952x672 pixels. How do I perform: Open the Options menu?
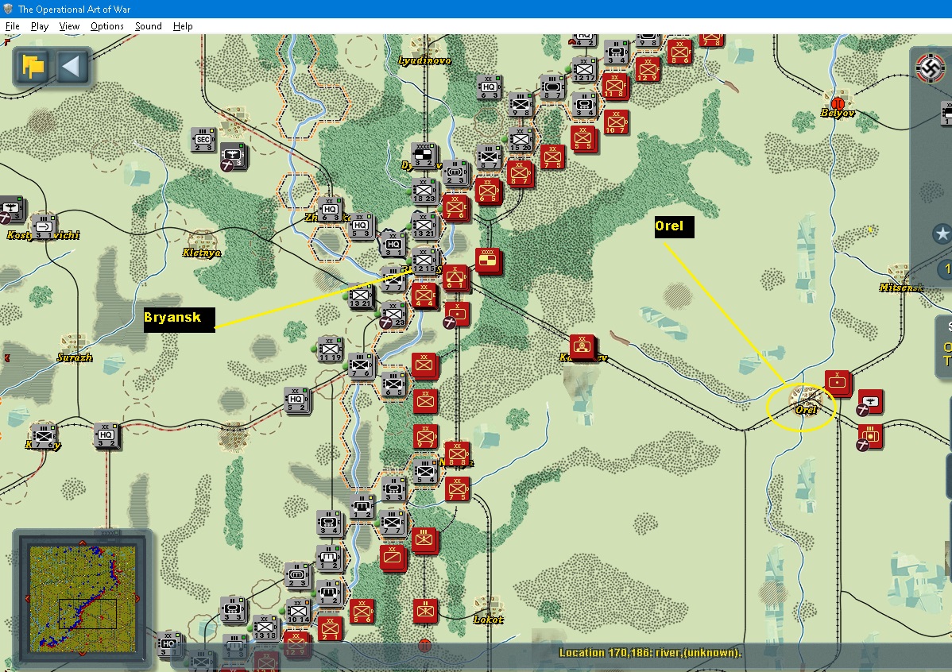(106, 26)
